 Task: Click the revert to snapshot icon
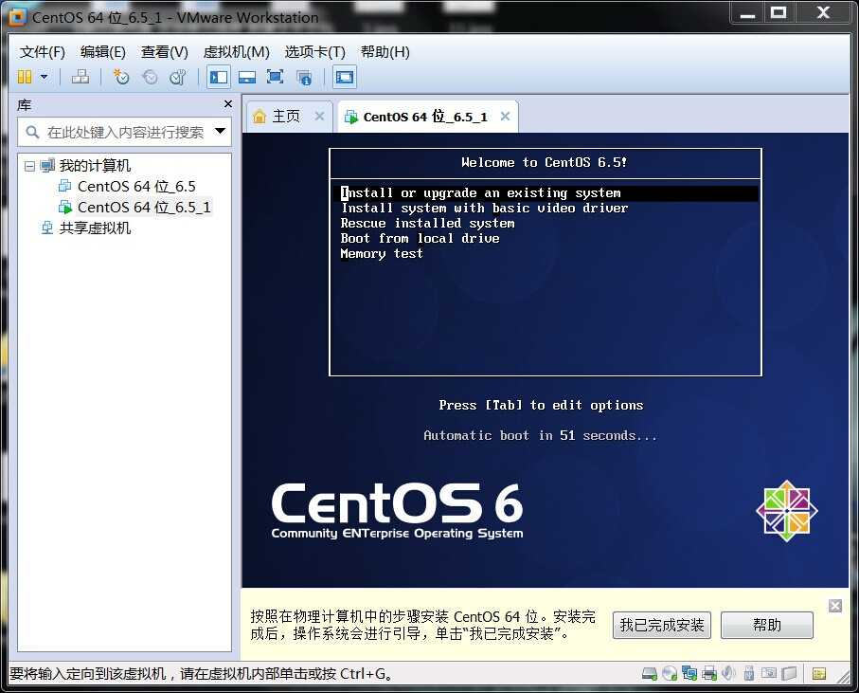(x=150, y=77)
